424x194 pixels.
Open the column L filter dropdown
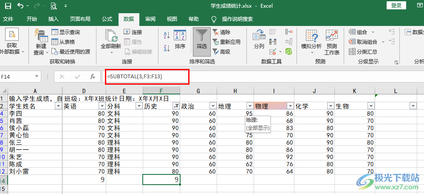tap(413, 106)
